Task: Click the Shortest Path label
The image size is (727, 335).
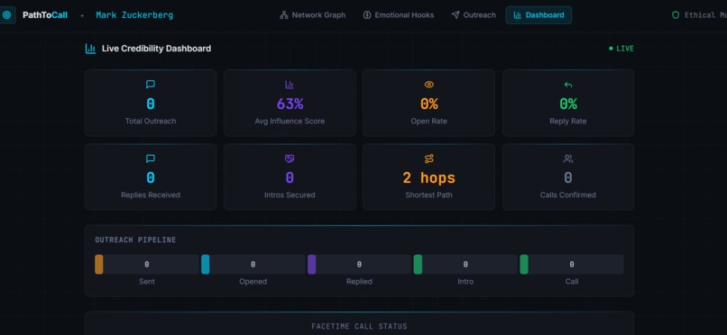Action: click(428, 195)
